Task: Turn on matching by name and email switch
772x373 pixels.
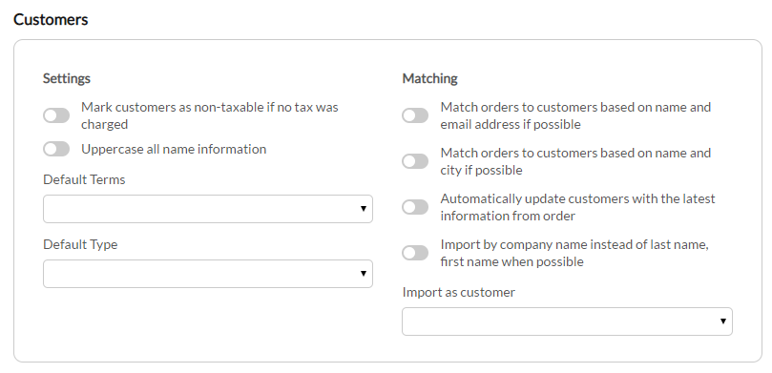Action: tap(415, 115)
